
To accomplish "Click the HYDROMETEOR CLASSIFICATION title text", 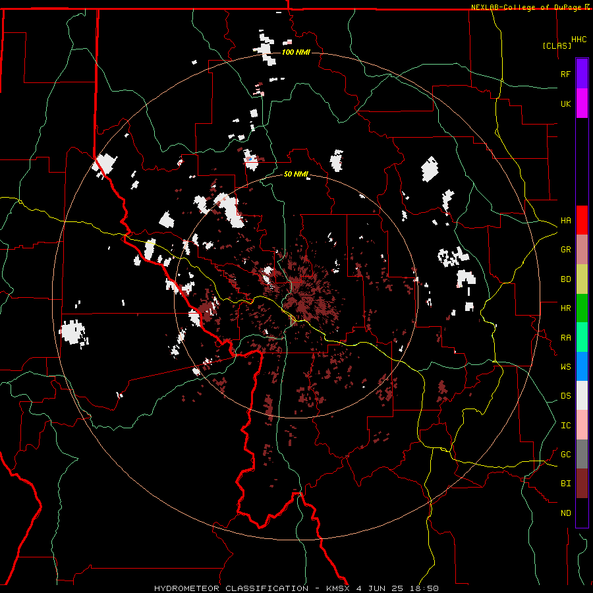I will coord(231,588).
